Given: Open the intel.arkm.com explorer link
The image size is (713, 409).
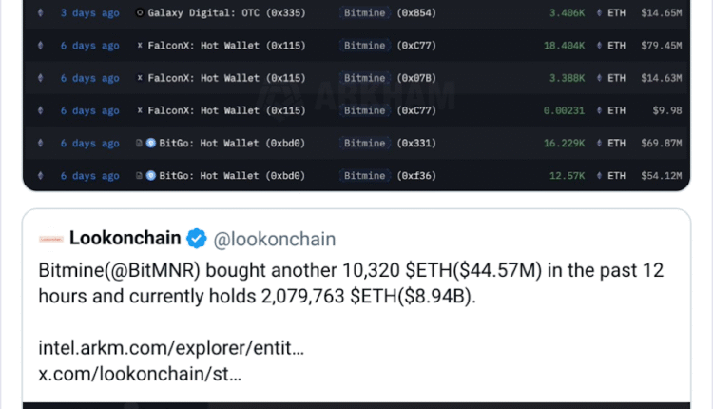Looking at the screenshot, I should point(171,349).
